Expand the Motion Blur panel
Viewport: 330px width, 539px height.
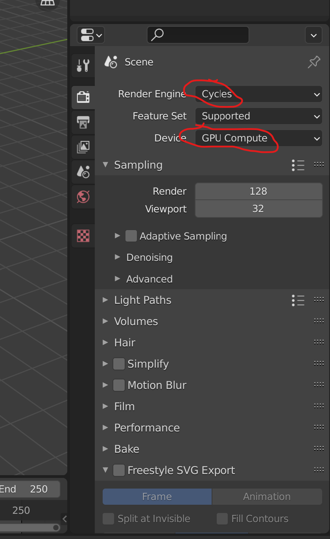point(105,385)
